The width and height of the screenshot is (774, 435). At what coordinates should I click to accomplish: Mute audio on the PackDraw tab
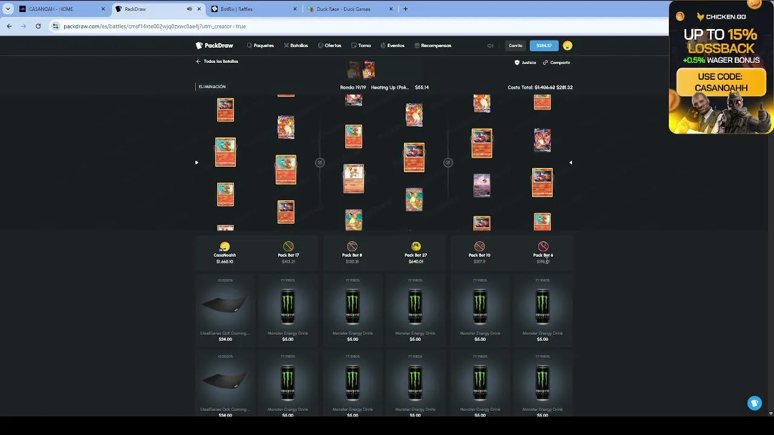(x=189, y=9)
